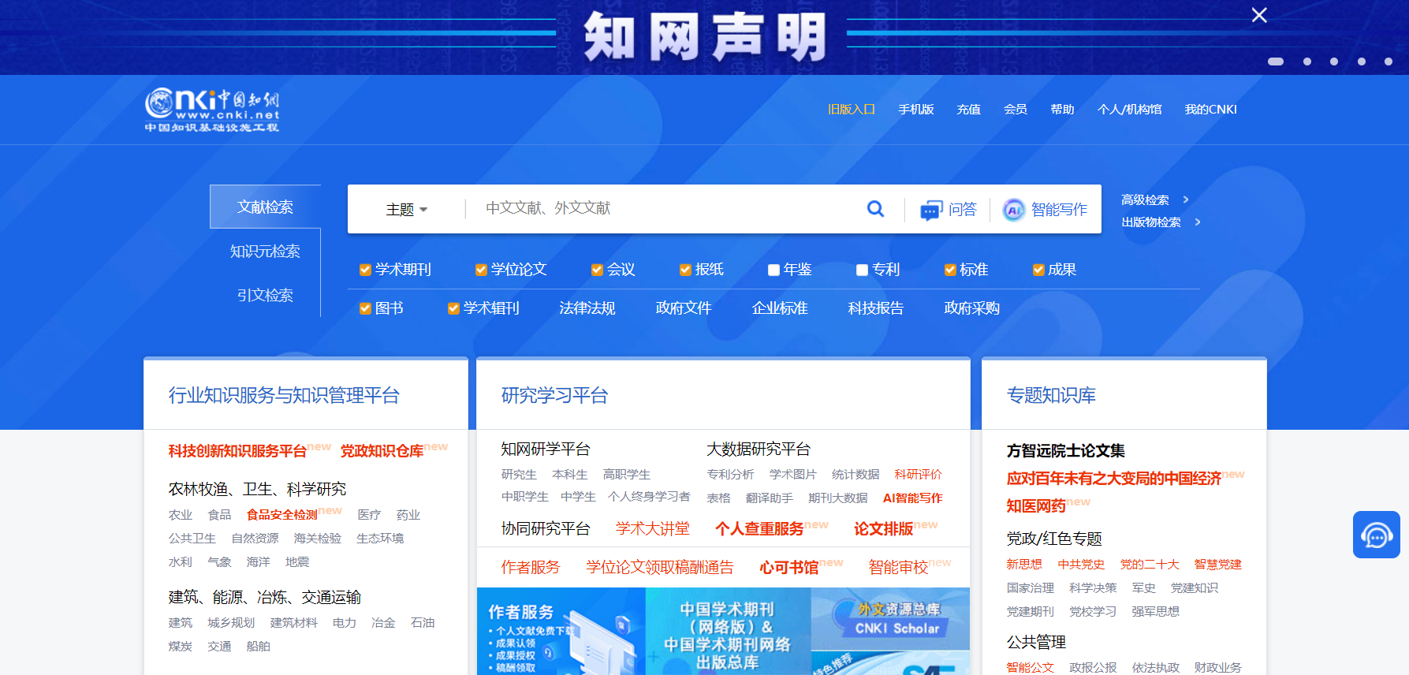Viewport: 1409px width, 675px height.
Task: Open the 心可书馆 link
Action: (x=789, y=568)
